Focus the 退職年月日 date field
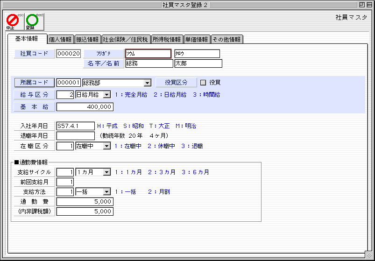Image resolution: width=375 pixels, height=261 pixels. pos(75,136)
